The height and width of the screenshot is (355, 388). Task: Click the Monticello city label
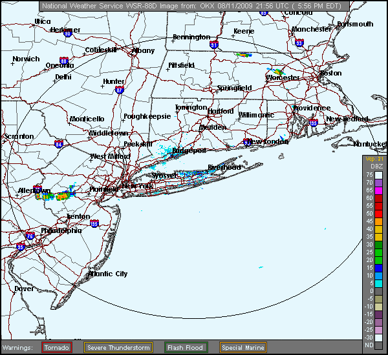click(87, 119)
